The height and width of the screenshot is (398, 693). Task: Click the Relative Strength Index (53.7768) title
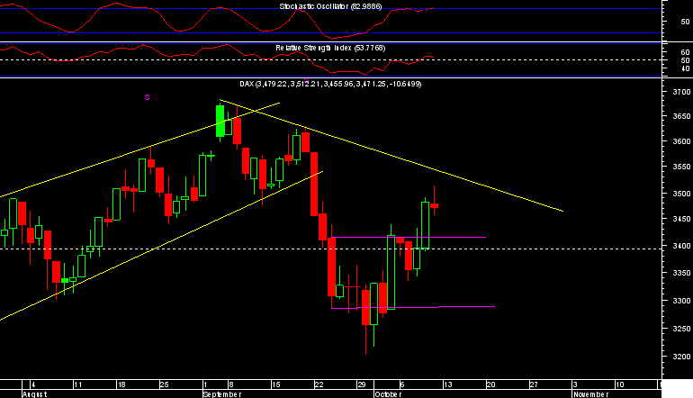pos(330,48)
